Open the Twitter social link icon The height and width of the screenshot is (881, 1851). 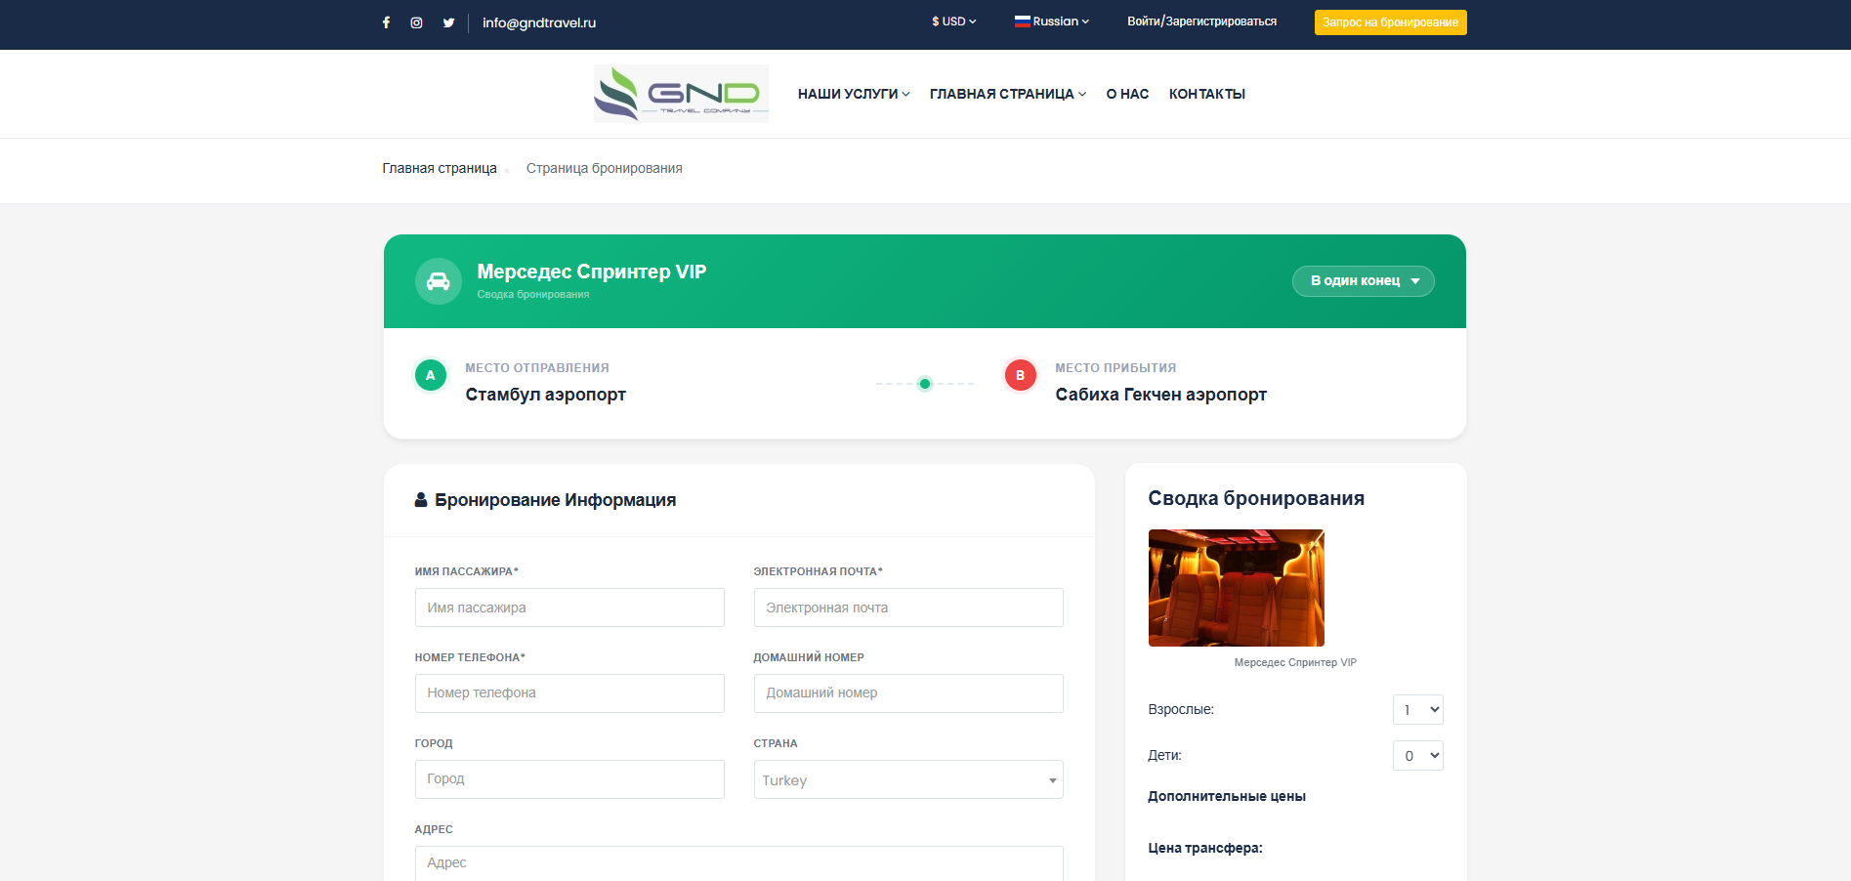[x=448, y=22]
